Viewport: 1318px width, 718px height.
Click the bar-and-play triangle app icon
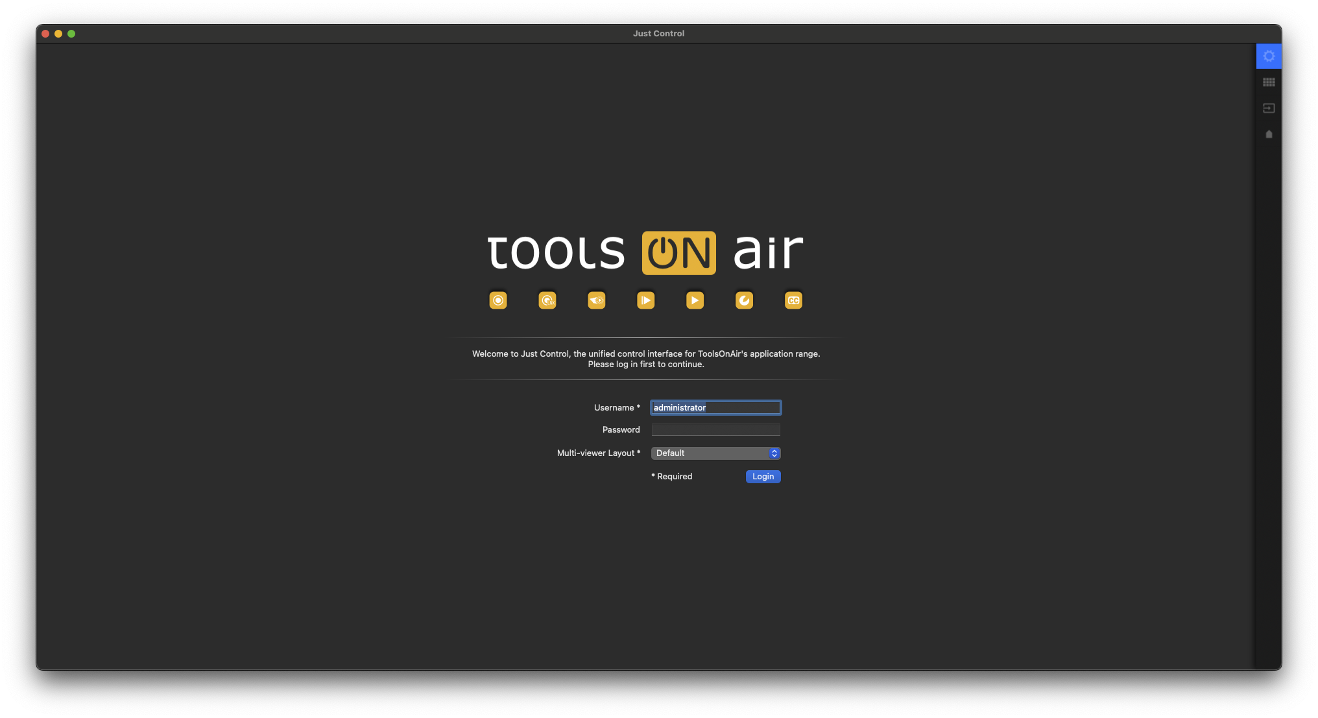[x=646, y=300]
